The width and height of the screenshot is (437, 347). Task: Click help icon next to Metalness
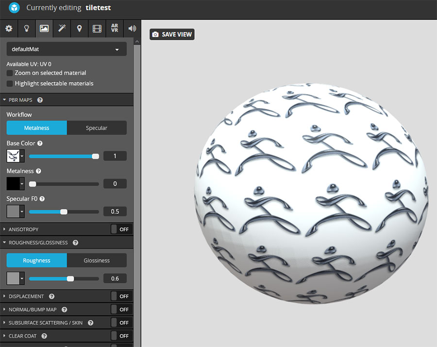[x=38, y=171]
